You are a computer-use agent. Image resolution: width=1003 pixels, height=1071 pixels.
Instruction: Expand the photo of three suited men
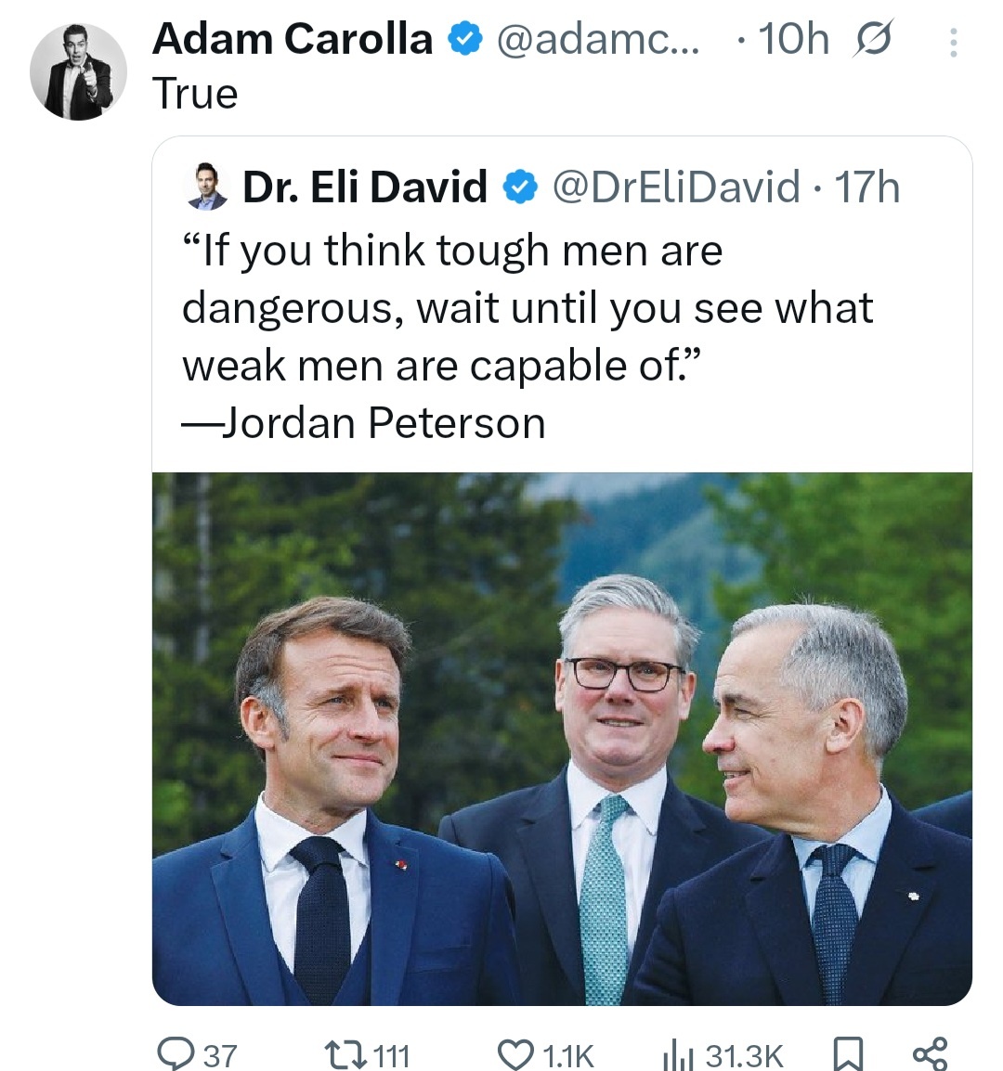tap(562, 738)
